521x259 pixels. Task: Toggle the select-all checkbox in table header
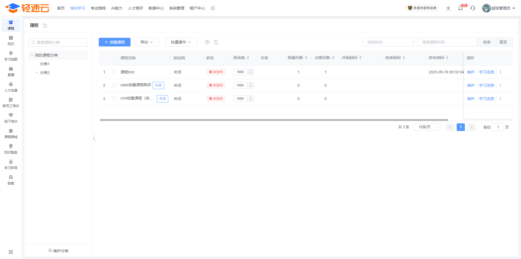pyautogui.click(x=114, y=58)
